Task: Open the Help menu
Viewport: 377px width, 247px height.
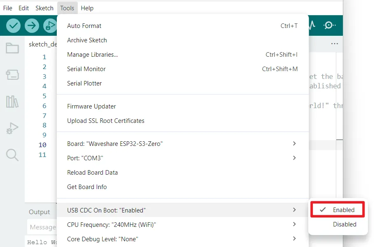Action: tap(87, 8)
